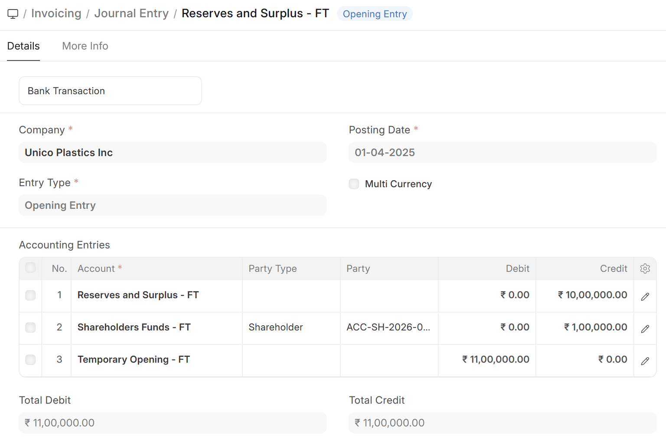This screenshot has height=440, width=666.
Task: Open the Posting Date picker field
Action: 502,152
